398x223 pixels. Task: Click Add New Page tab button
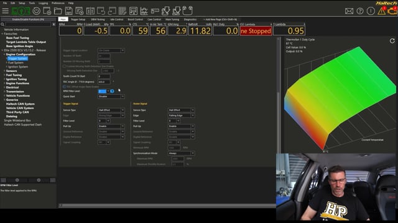click(220, 19)
